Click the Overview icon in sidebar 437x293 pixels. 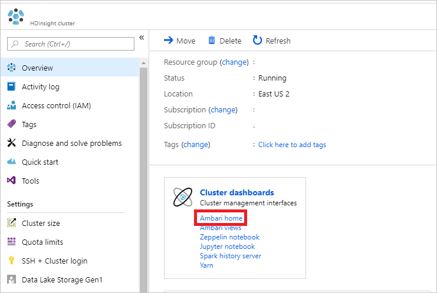[11, 68]
